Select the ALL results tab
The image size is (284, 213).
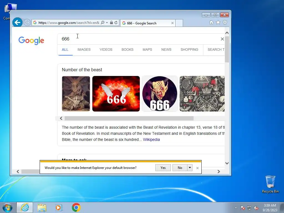click(65, 49)
